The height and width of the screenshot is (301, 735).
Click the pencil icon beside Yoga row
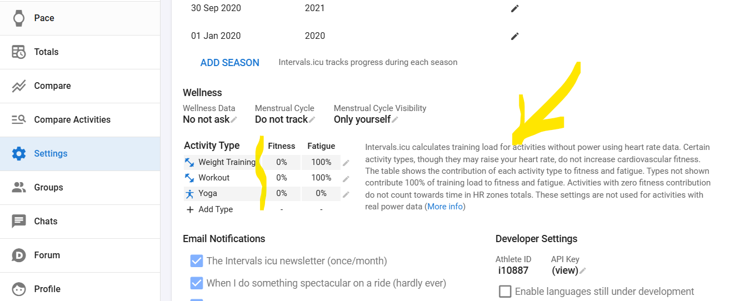coord(346,194)
